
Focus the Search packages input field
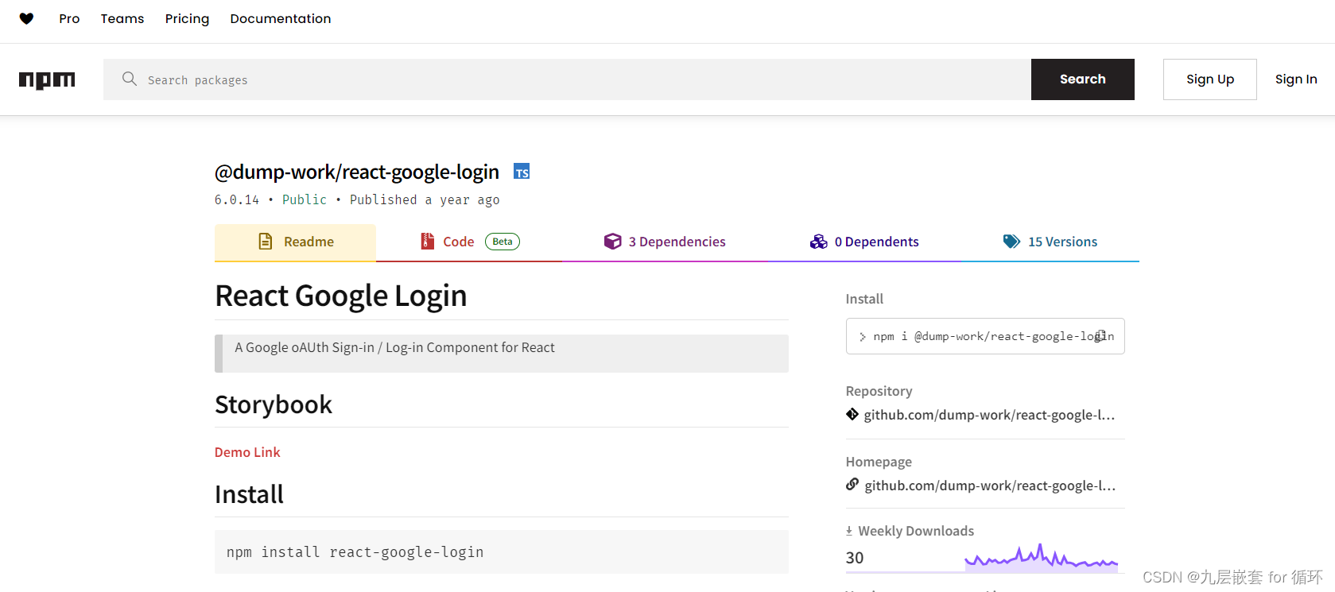(567, 79)
